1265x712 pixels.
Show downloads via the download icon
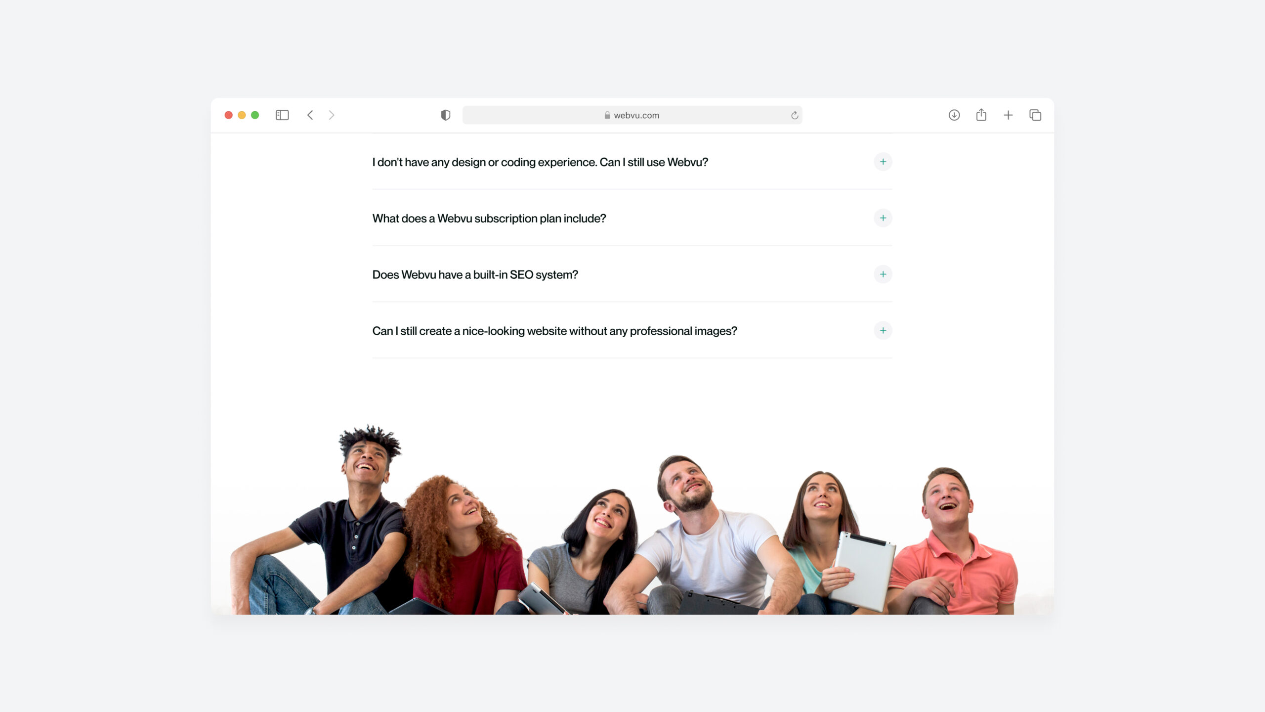point(954,115)
